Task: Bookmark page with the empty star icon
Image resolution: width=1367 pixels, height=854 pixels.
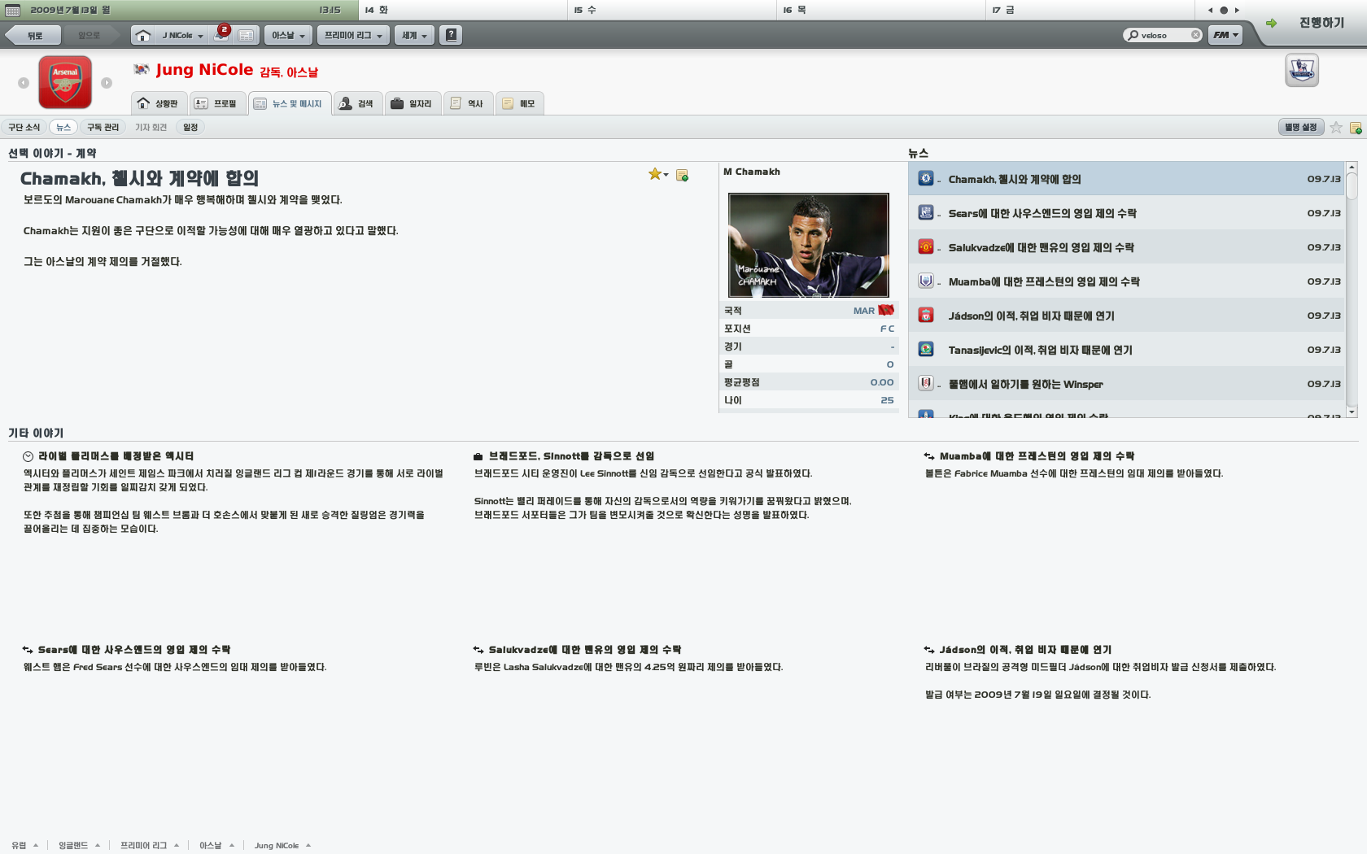Action: click(1336, 128)
